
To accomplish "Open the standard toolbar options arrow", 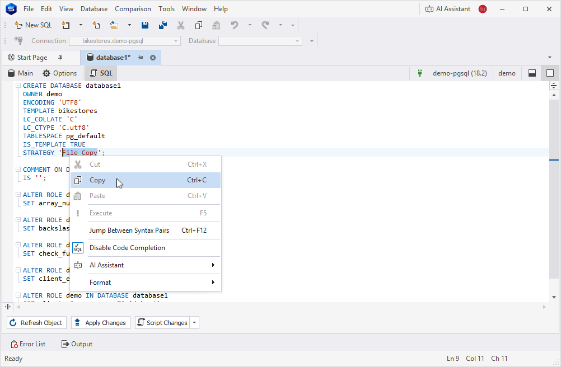I will [x=293, y=25].
